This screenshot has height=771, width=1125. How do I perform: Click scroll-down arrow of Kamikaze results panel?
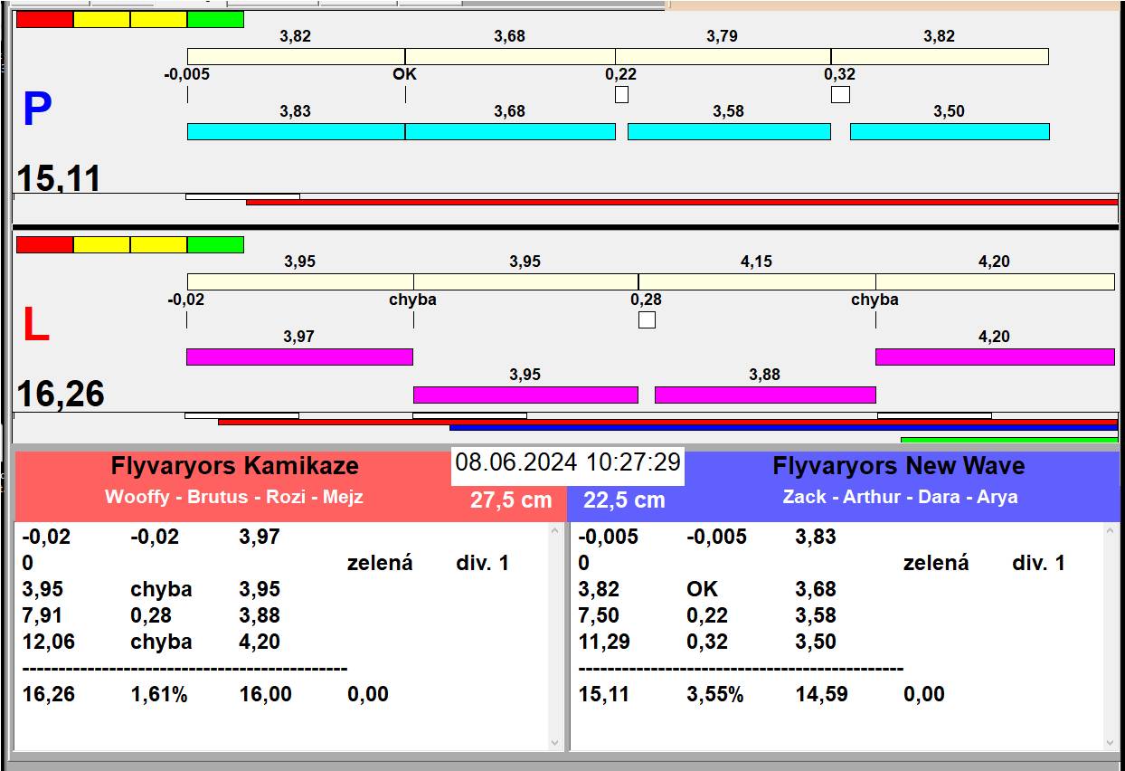click(x=555, y=742)
